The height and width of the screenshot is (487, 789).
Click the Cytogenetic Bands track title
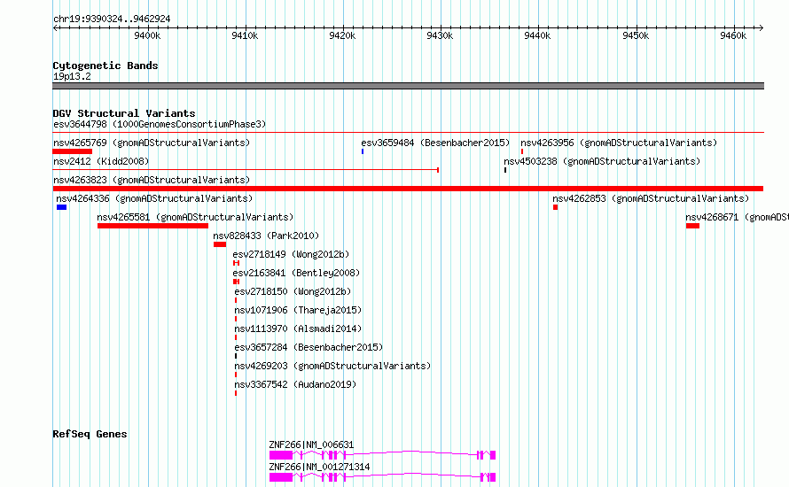pos(105,66)
